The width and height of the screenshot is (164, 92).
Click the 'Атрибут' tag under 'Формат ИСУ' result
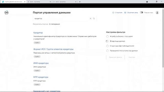[37, 57]
